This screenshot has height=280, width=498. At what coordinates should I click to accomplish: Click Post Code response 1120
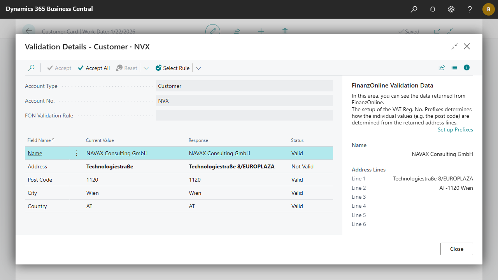click(x=195, y=180)
